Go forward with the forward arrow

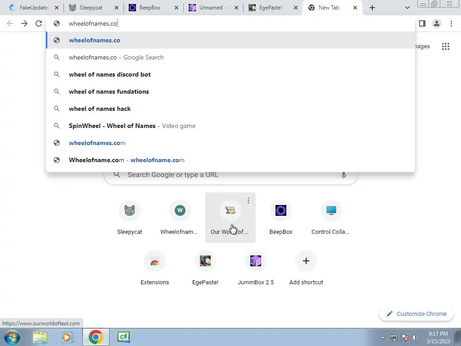pos(24,23)
